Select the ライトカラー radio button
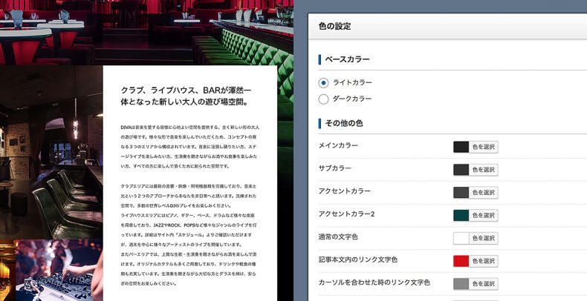 [x=323, y=82]
